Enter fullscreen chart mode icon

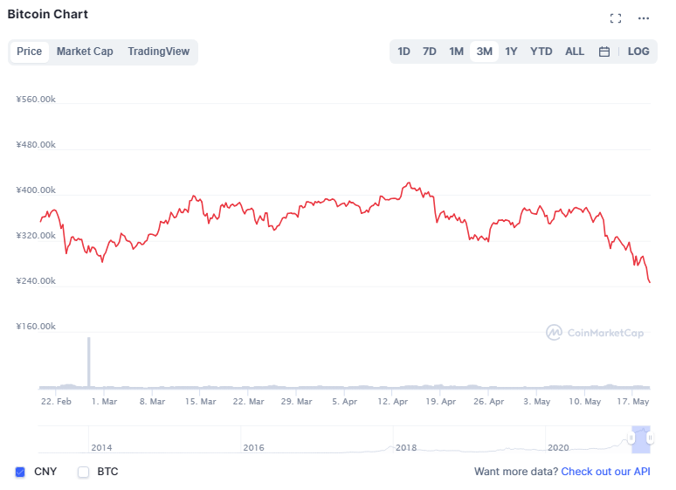pyautogui.click(x=616, y=18)
